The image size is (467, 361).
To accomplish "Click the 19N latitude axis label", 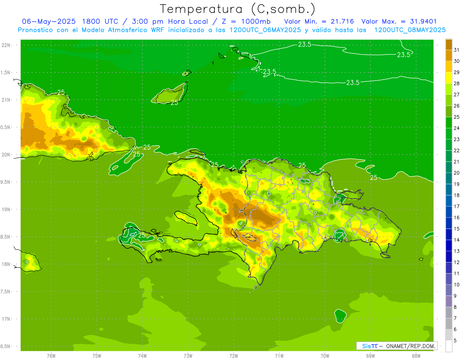I will click(x=7, y=210).
